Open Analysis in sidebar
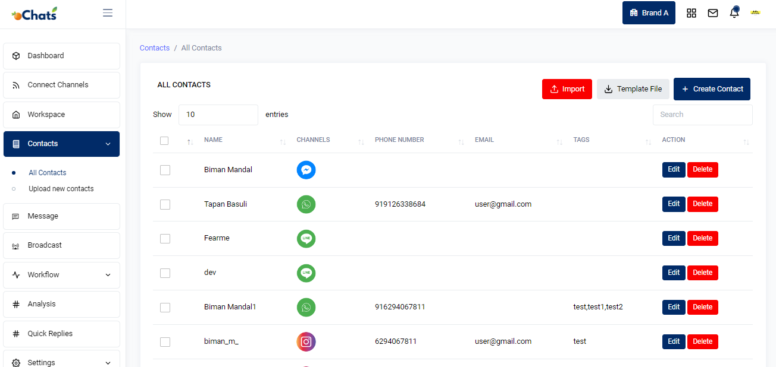Screen dimensions: 776x367 62,304
